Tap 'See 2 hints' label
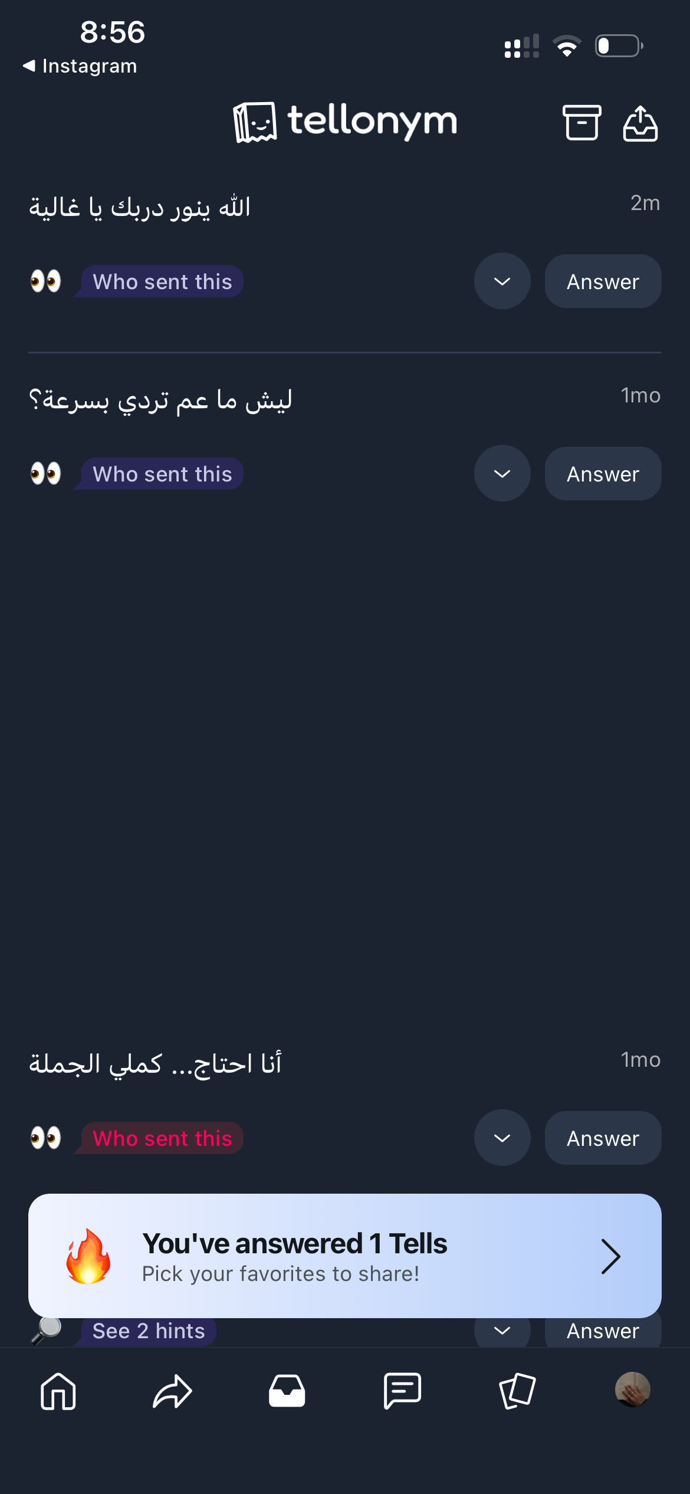This screenshot has width=690, height=1494. click(x=149, y=1332)
